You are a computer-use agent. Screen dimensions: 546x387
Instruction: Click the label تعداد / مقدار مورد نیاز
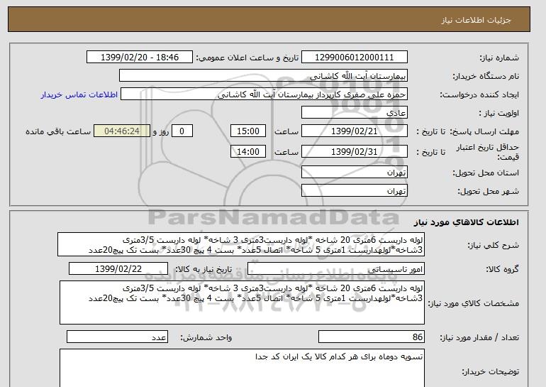[479, 337]
